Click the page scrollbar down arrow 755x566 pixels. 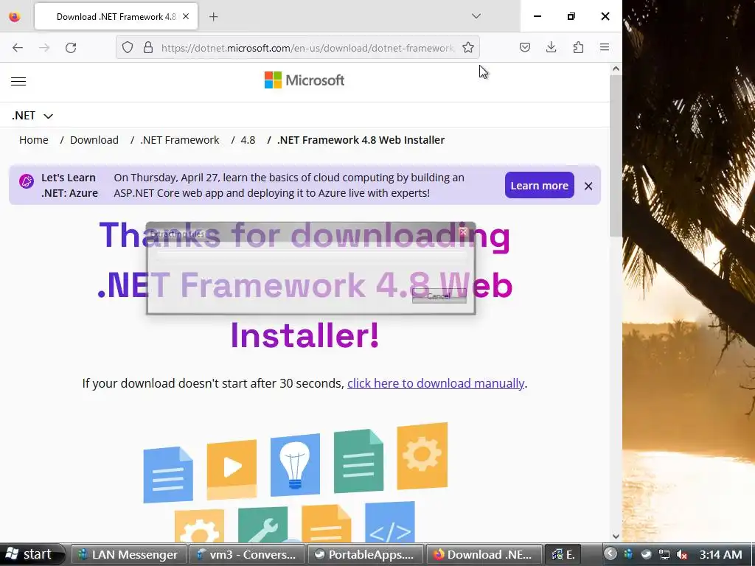616,537
